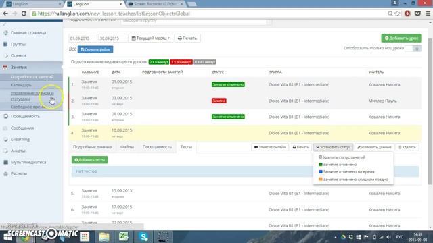Click Изменить данные button
This screenshot has height=243, width=433.
[x=374, y=147]
